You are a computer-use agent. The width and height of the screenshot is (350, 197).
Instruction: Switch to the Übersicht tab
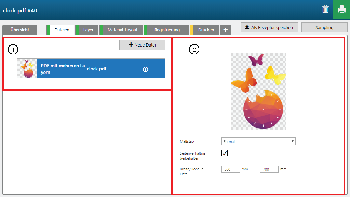click(x=19, y=30)
